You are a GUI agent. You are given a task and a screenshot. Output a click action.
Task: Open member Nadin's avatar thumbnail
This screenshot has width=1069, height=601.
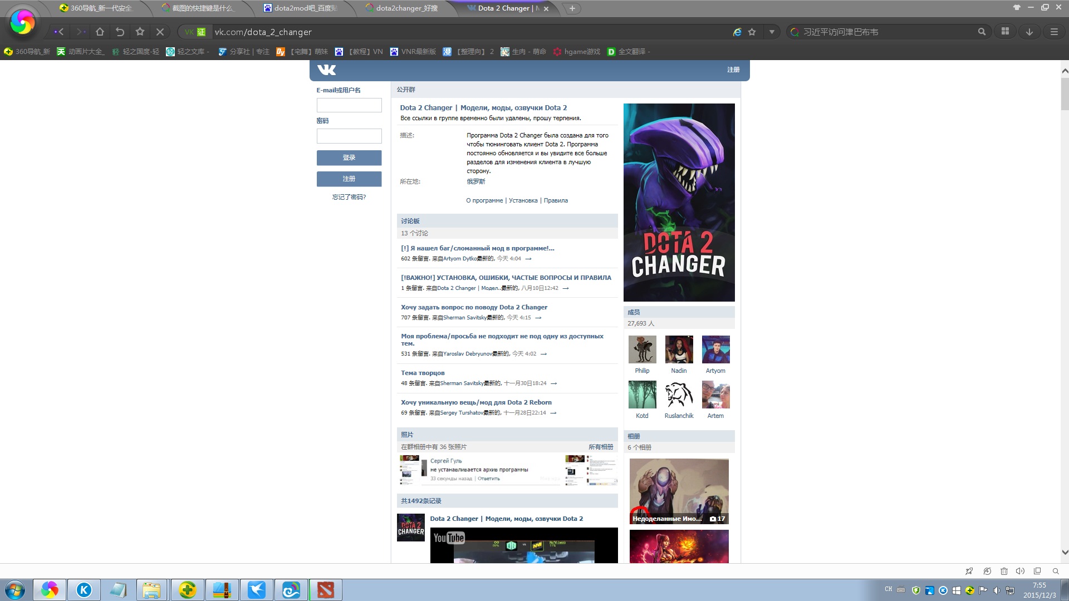tap(679, 349)
